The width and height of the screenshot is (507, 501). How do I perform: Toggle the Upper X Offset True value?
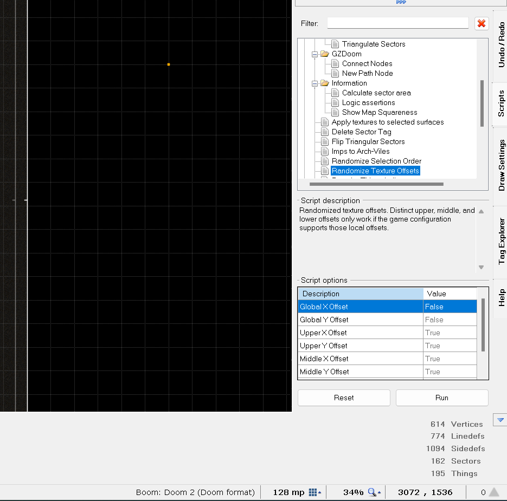point(450,333)
